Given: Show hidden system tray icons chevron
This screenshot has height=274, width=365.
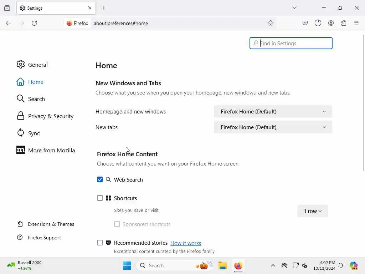Looking at the screenshot, I should 273,265.
